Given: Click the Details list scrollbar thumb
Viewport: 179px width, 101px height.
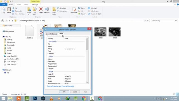Looking at the screenshot, I should tap(87, 45).
